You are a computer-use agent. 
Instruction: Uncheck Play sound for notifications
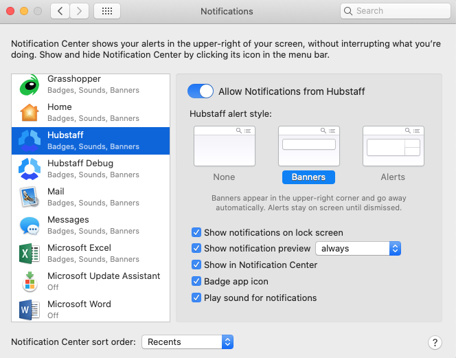[196, 298]
